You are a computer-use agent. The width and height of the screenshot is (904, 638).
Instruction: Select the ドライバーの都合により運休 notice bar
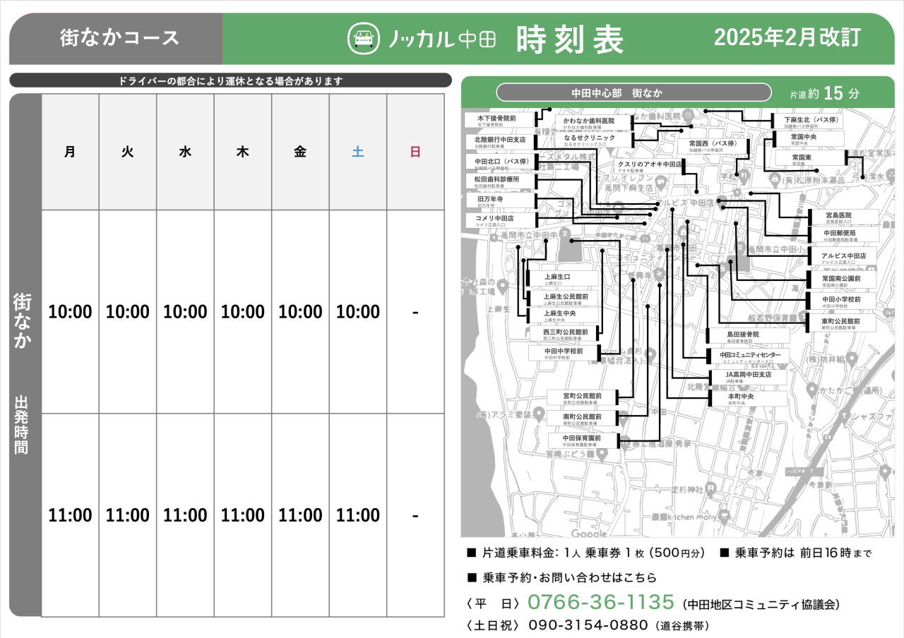(x=230, y=80)
